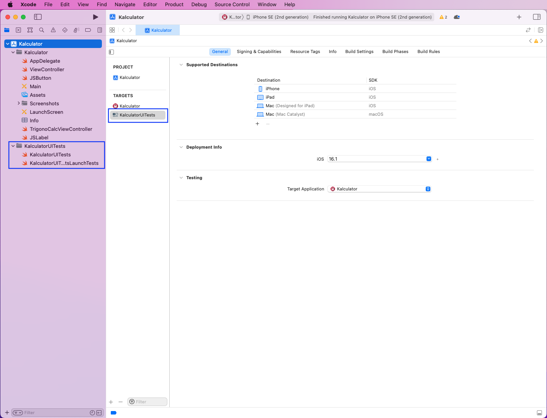Click the warning count indicator

click(x=443, y=17)
